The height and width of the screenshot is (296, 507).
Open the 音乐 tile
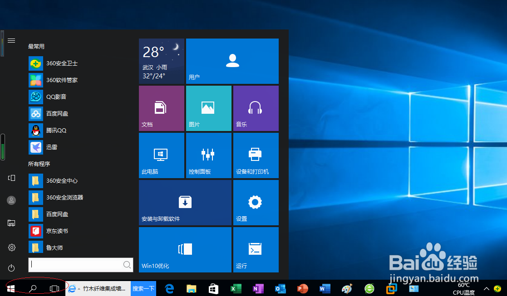[x=255, y=108]
